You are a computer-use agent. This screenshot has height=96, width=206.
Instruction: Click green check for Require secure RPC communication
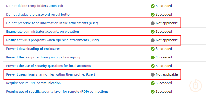point(153,83)
